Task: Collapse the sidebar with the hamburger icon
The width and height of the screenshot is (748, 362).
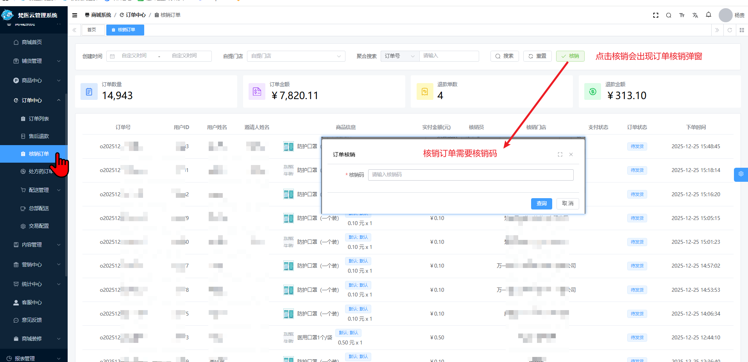Action: tap(75, 15)
